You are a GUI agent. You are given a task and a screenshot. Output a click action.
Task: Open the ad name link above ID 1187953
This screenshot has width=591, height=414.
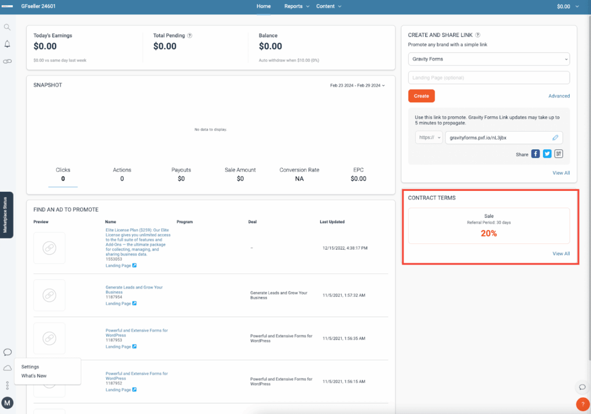[x=136, y=333]
